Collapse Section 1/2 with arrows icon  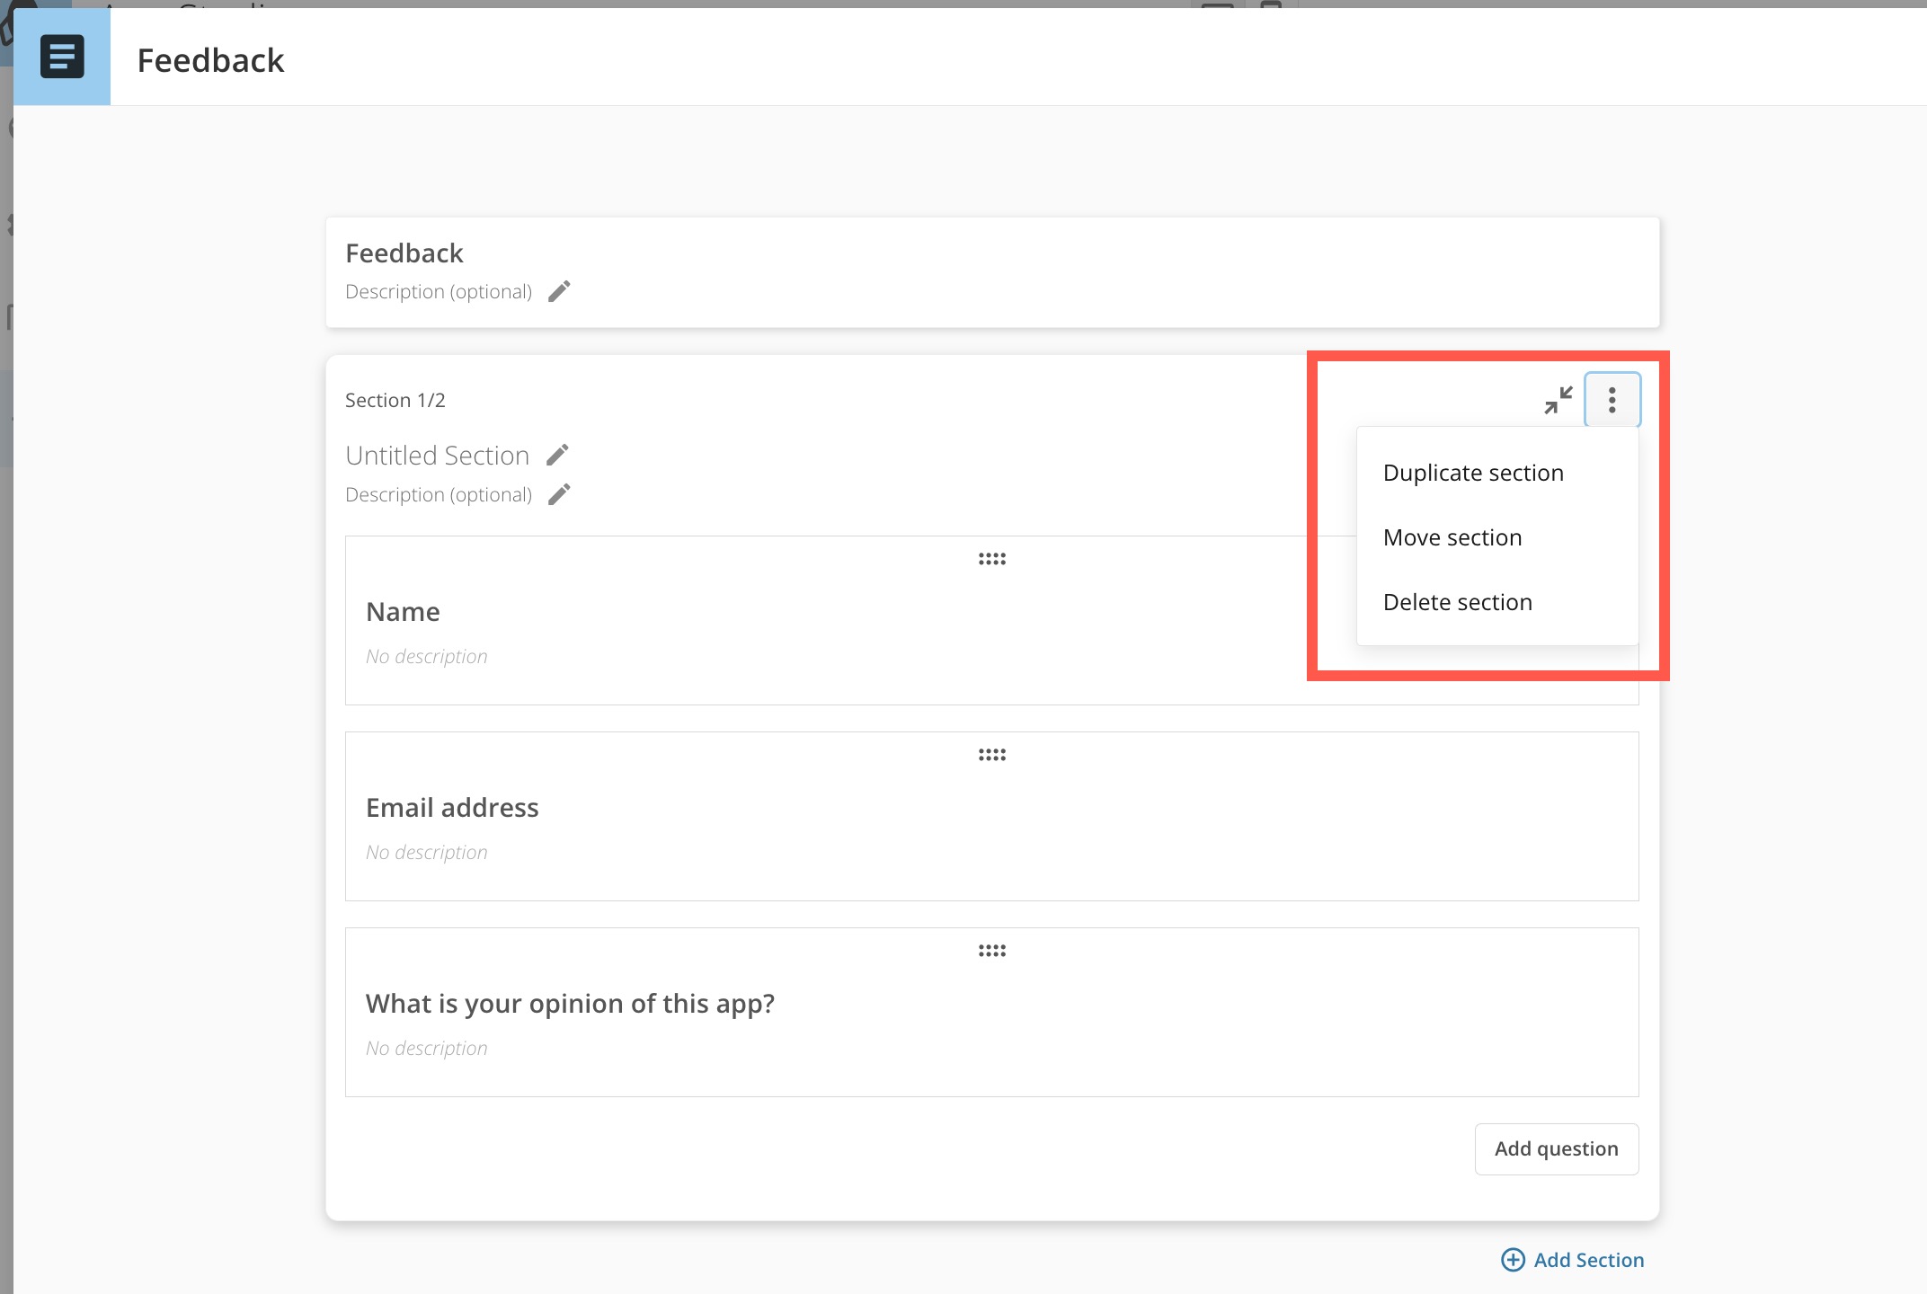[x=1558, y=400]
